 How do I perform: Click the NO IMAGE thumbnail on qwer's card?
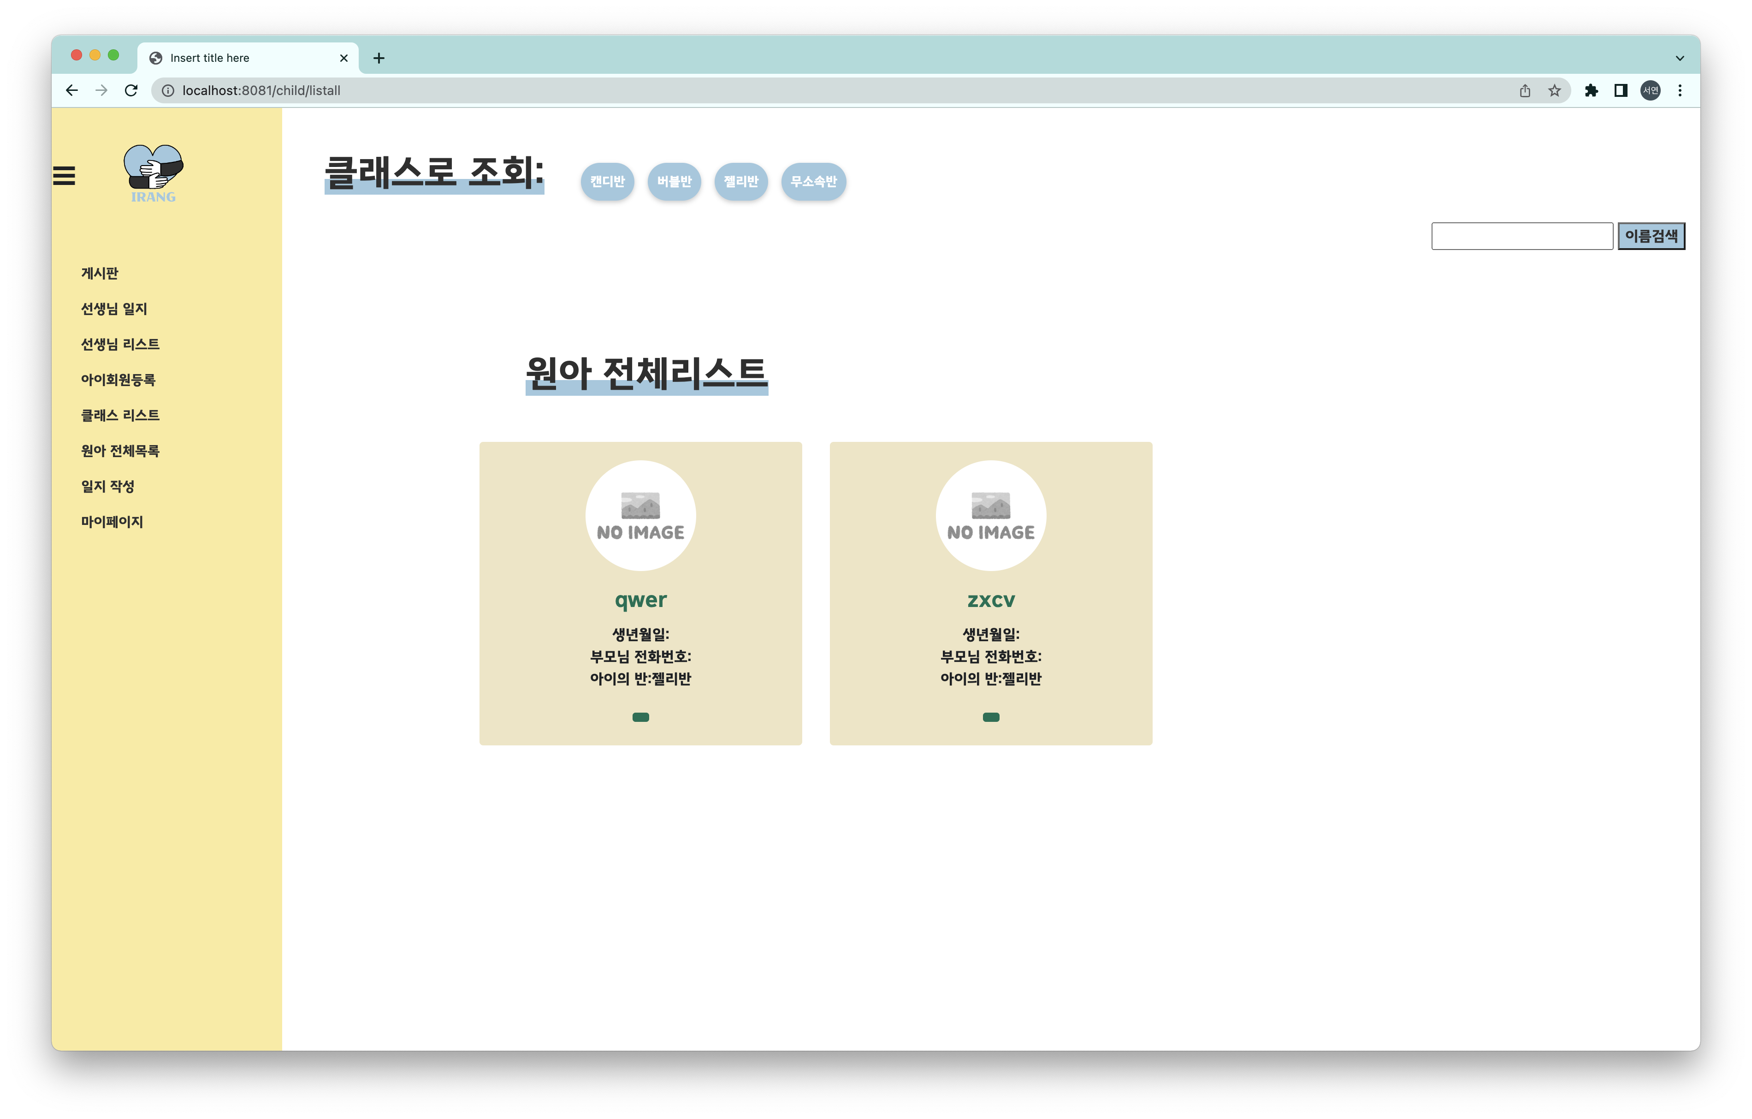[x=640, y=516]
